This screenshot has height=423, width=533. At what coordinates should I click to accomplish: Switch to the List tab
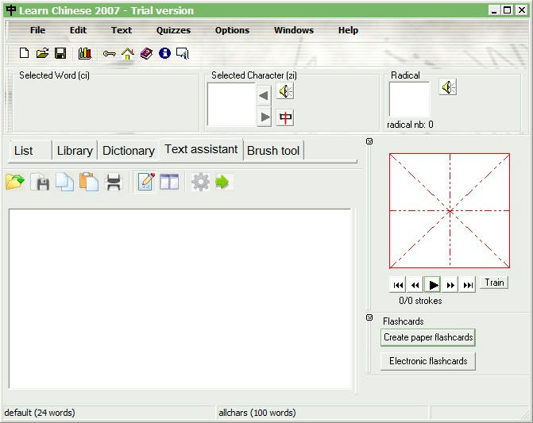pyautogui.click(x=30, y=151)
